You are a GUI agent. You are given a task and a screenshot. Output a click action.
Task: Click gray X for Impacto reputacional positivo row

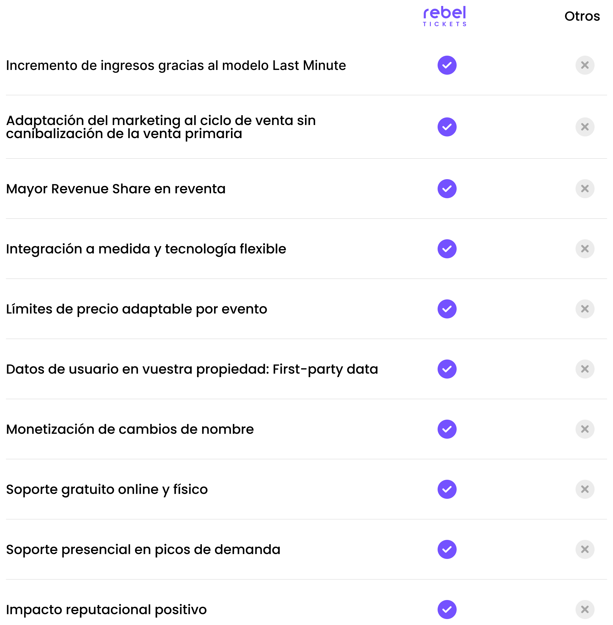(584, 609)
